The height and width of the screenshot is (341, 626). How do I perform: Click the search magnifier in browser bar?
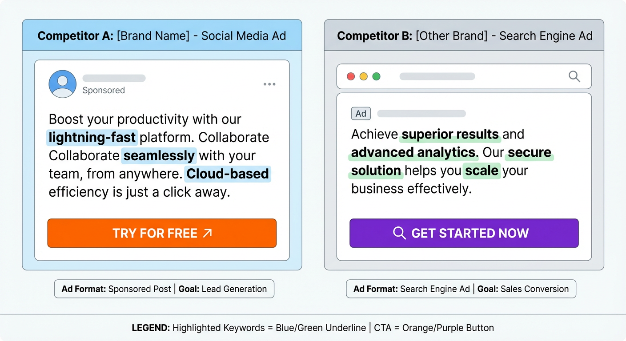pyautogui.click(x=574, y=76)
